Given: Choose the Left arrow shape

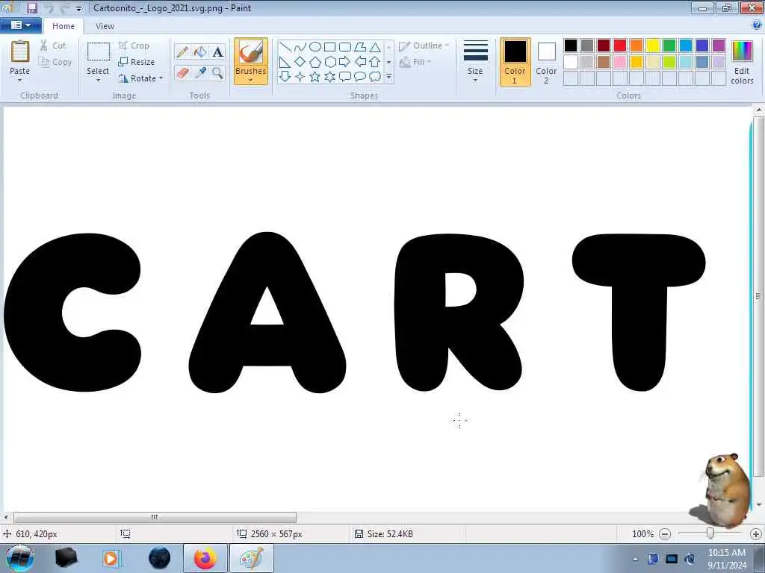Looking at the screenshot, I should pyautogui.click(x=360, y=62).
